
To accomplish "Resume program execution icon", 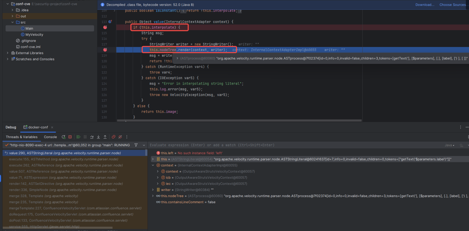I will 78,137.
